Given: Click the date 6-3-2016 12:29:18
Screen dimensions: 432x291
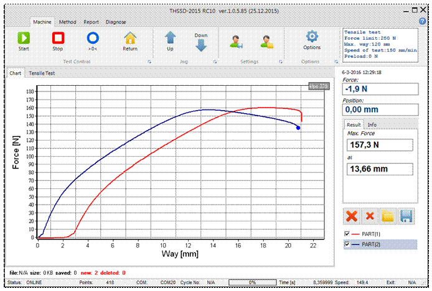Looking at the screenshot, I should [362, 72].
